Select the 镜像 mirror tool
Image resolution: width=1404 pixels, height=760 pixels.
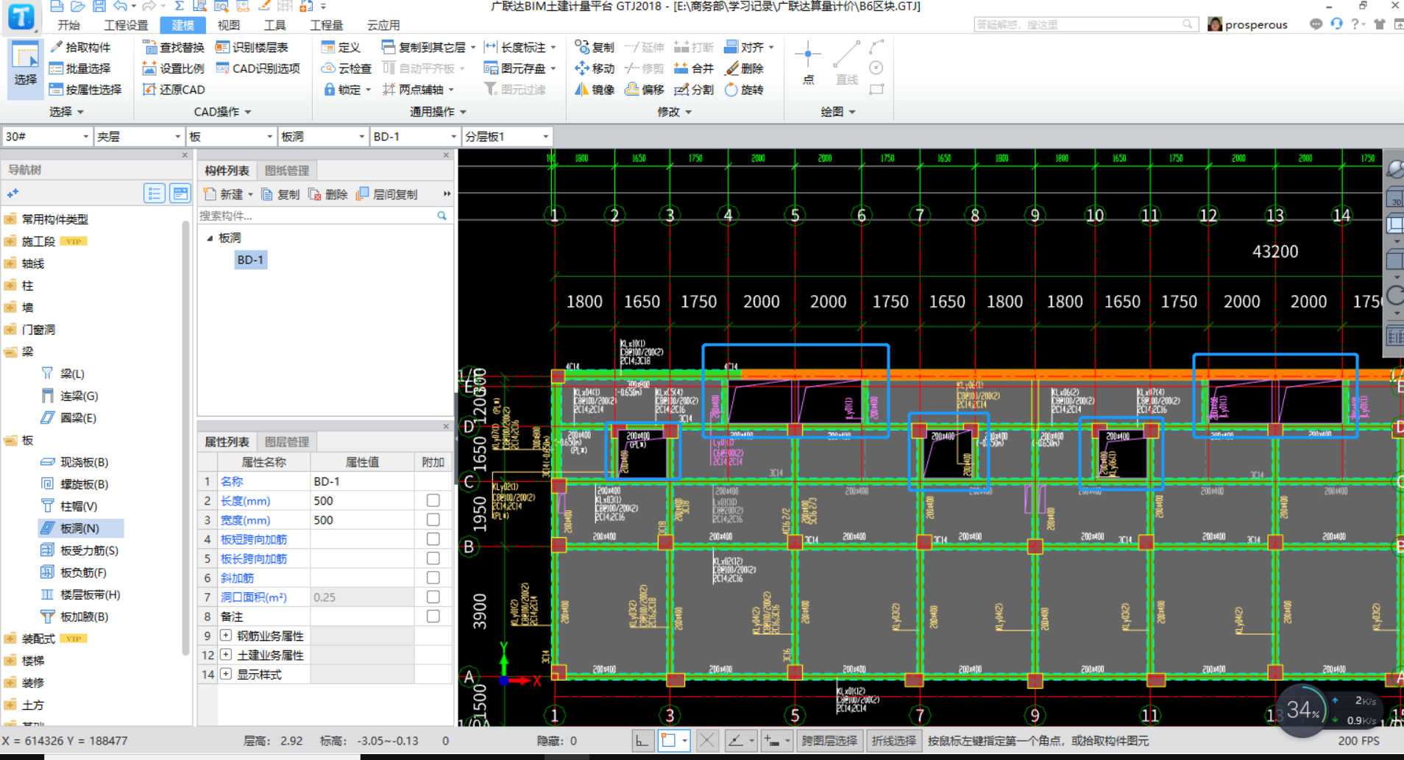(x=594, y=90)
